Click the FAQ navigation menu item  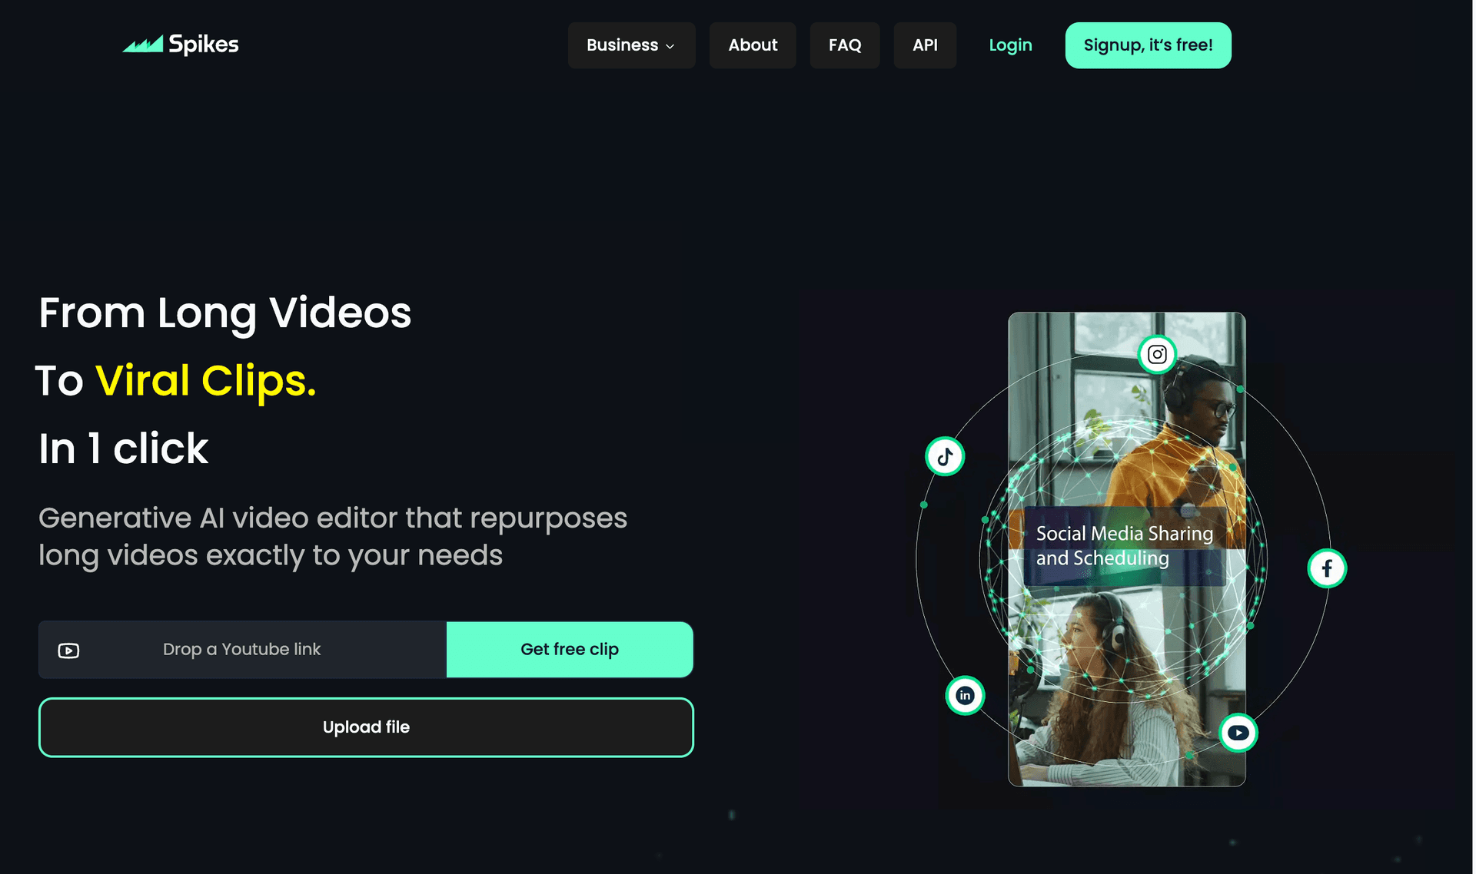point(844,45)
